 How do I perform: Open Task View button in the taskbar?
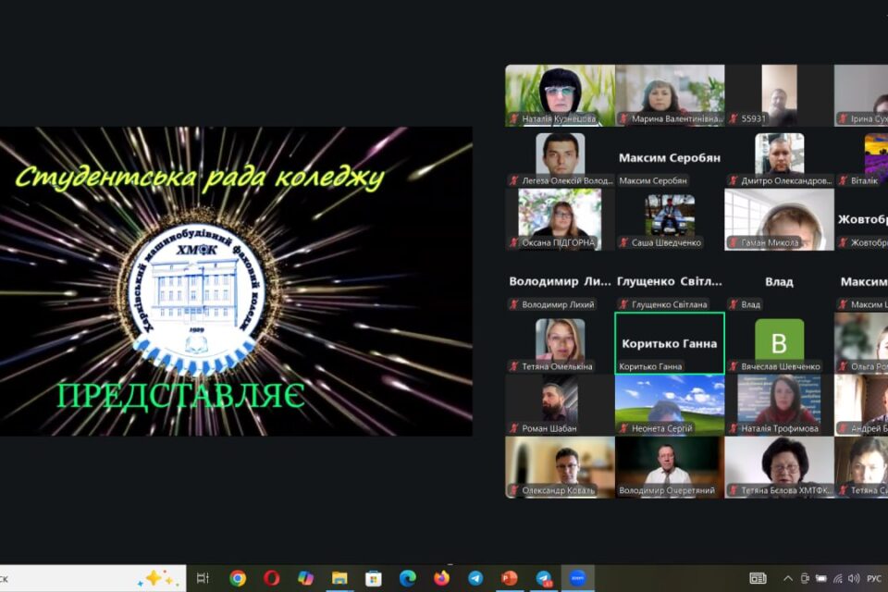click(203, 578)
